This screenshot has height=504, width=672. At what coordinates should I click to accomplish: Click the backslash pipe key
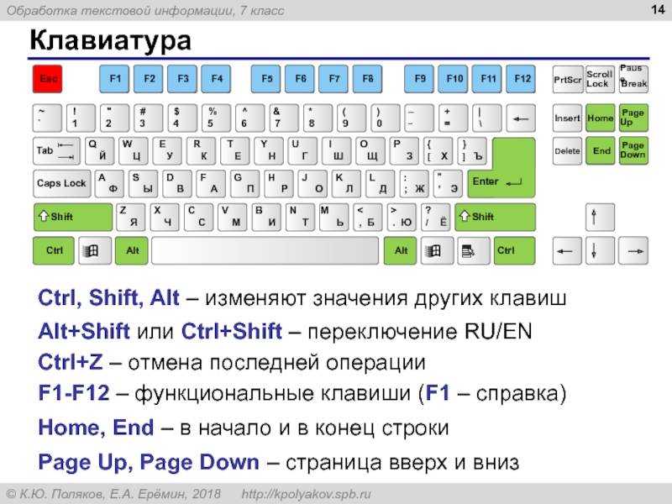pyautogui.click(x=487, y=118)
